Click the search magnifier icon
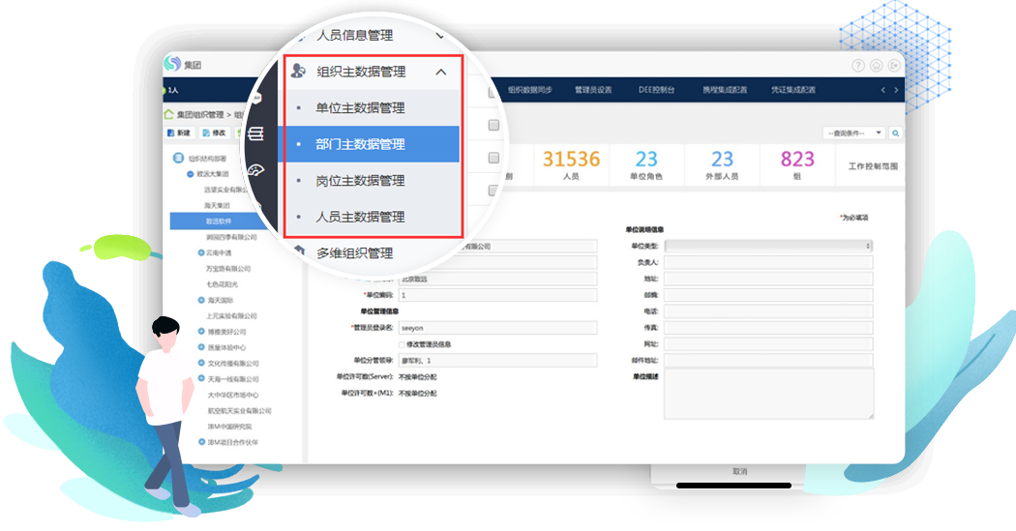This screenshot has width=1016, height=531. (896, 133)
